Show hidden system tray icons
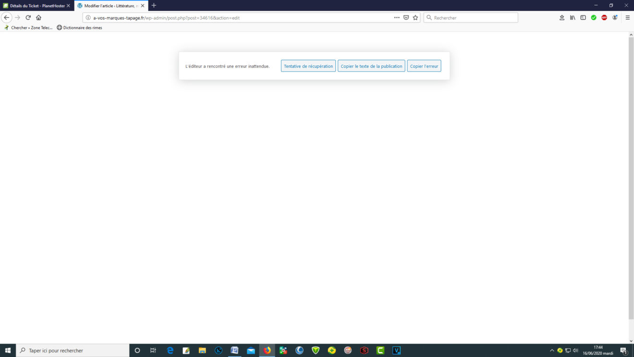The width and height of the screenshot is (634, 357). click(552, 350)
